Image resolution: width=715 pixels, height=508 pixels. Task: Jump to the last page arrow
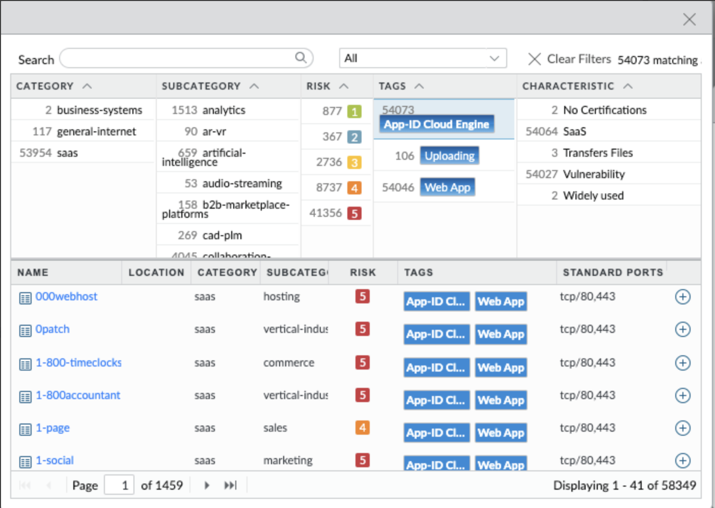pos(230,485)
